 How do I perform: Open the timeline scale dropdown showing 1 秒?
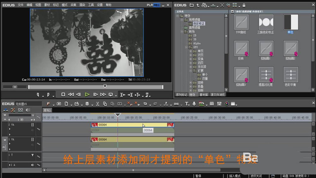click(32, 120)
